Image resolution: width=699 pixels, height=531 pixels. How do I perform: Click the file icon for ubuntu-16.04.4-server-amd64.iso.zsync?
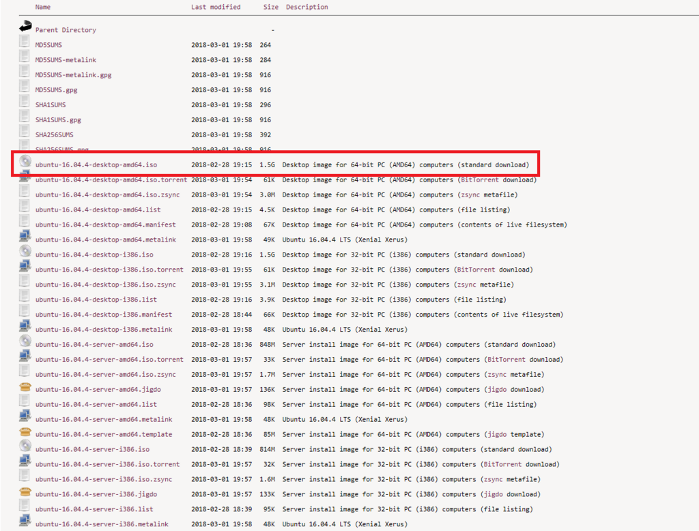pos(25,371)
